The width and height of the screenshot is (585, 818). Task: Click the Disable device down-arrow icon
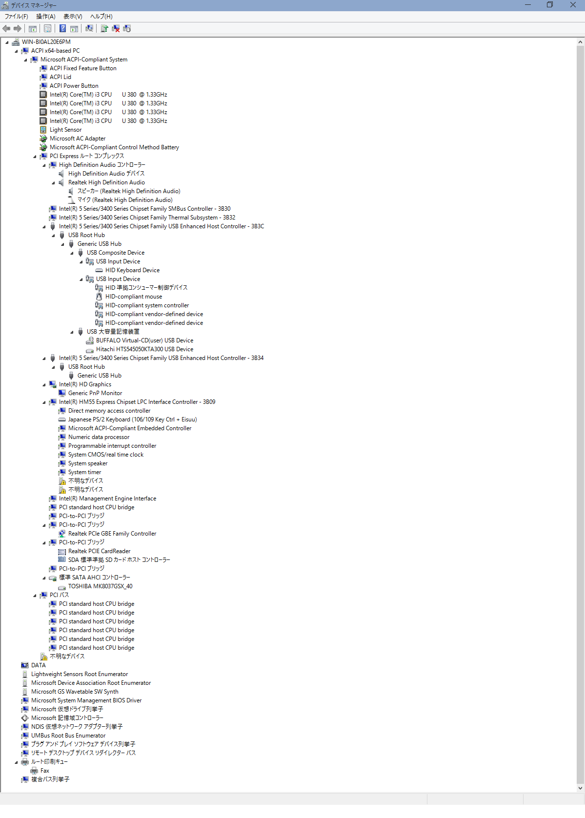pos(127,29)
